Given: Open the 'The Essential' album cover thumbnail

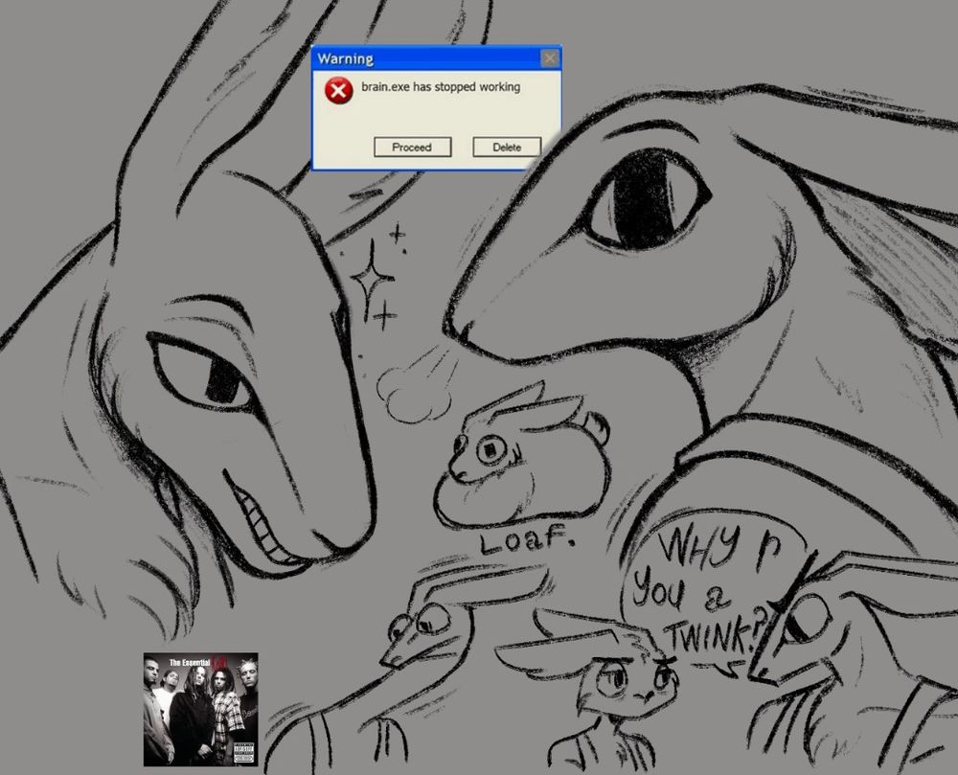Looking at the screenshot, I should [200, 709].
